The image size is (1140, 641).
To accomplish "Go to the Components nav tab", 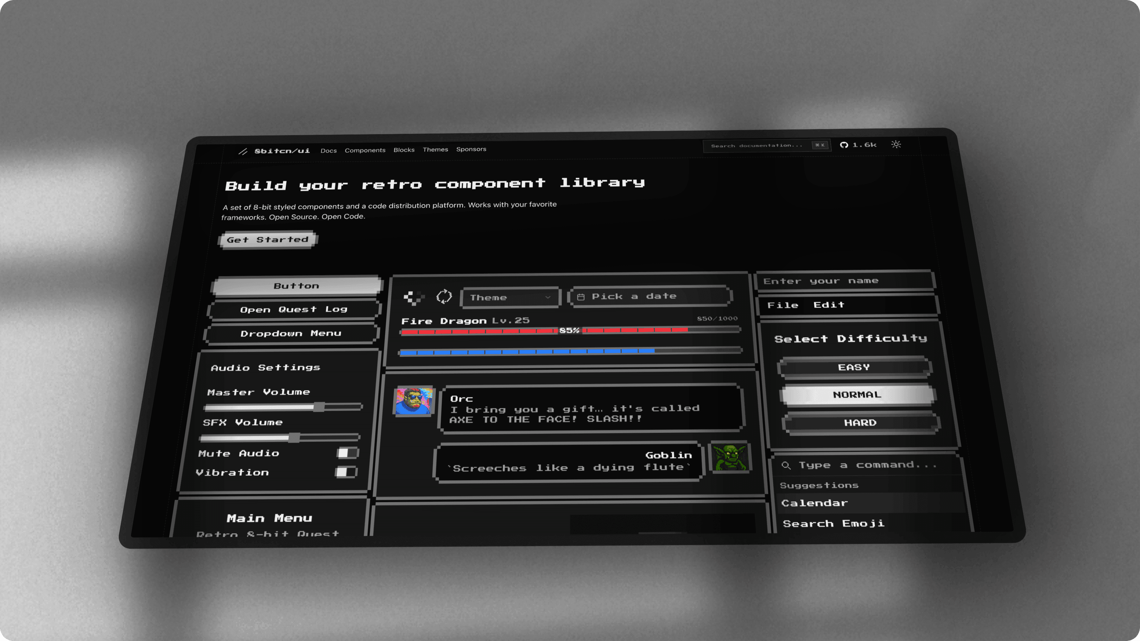I will pyautogui.click(x=365, y=150).
